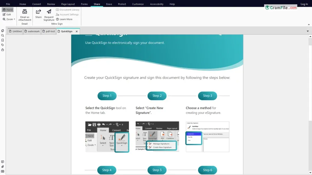This screenshot has height=175, width=312.
Task: Click Learn More in Nitro Sign
Action: click(64, 19)
